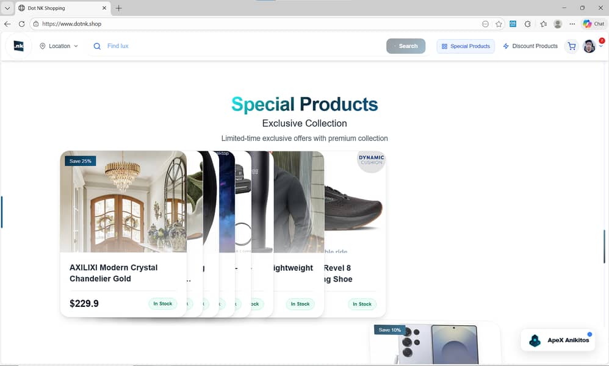Click the Exclusive Collection subtitle
The width and height of the screenshot is (609, 366).
304,123
